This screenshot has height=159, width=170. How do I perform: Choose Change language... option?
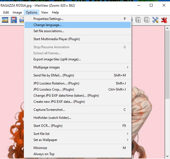point(78,25)
